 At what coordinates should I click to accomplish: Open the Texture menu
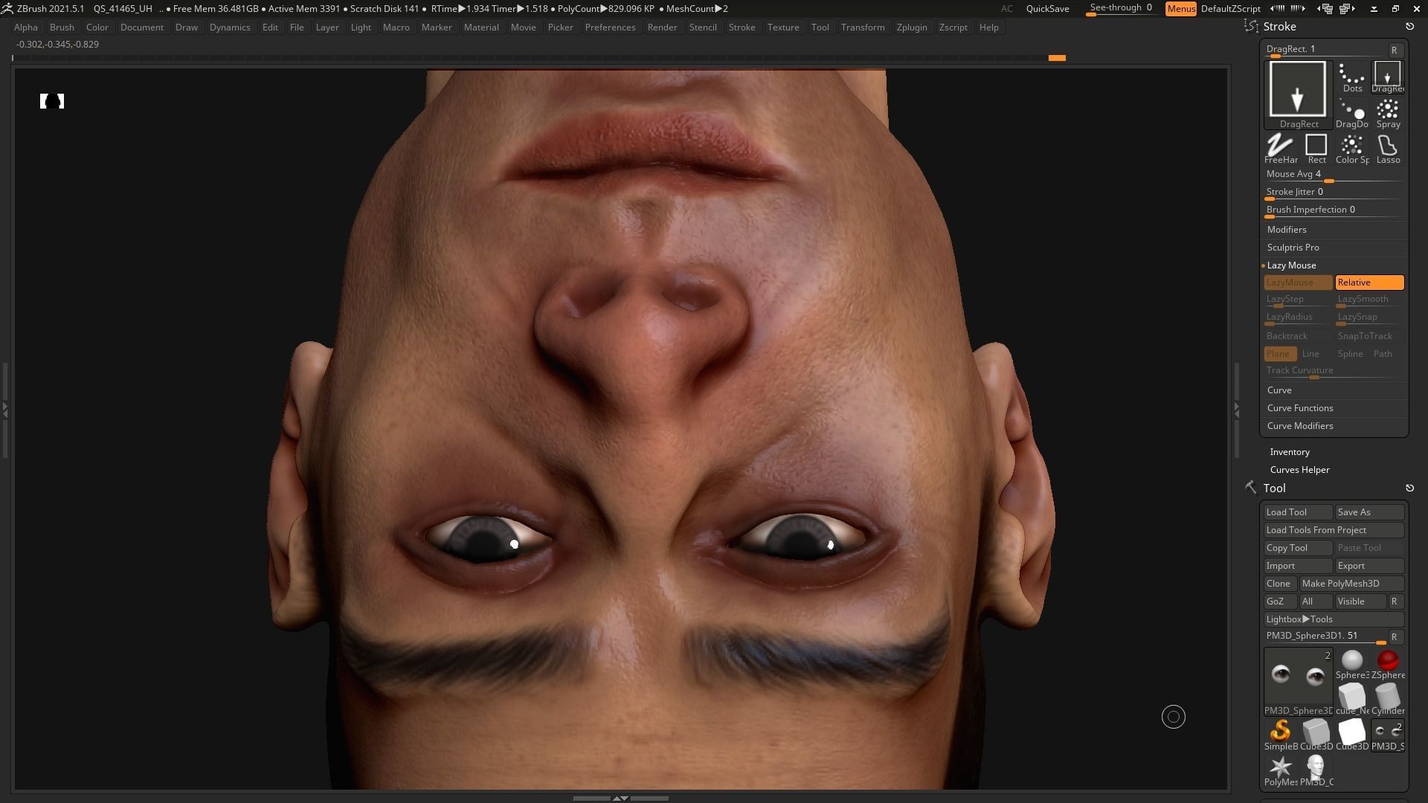coord(783,28)
